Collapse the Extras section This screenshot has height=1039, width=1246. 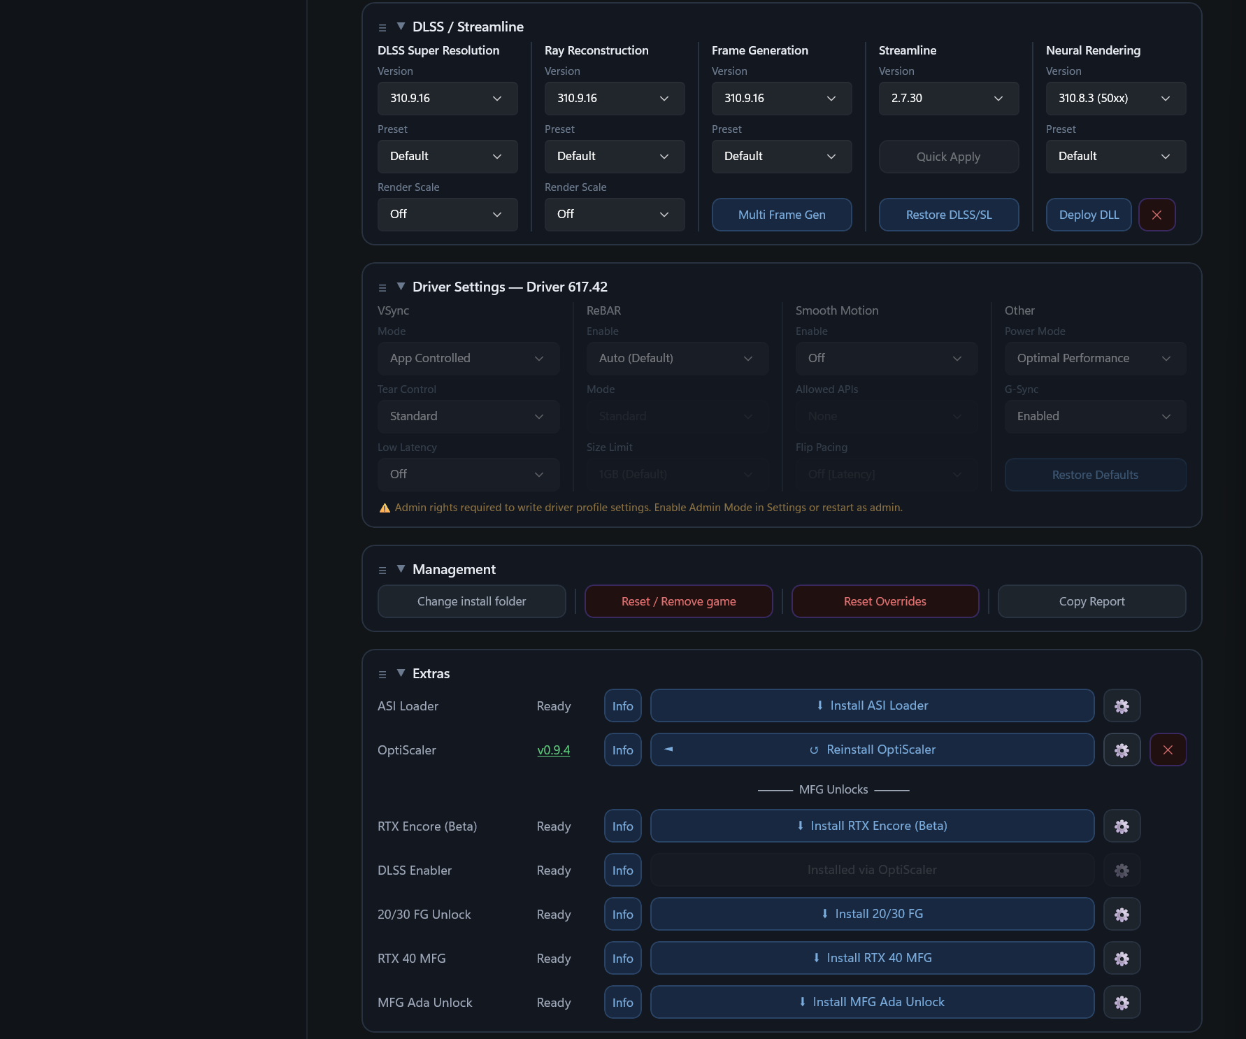pos(401,673)
